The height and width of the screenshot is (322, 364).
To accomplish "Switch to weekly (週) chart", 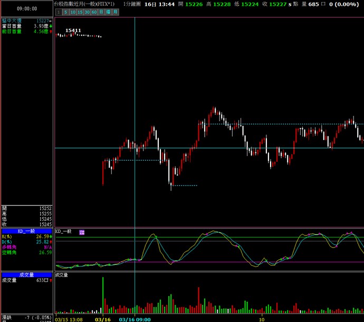I will tap(108, 11).
